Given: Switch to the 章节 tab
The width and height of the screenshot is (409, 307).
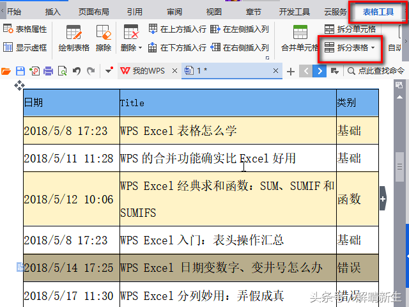Looking at the screenshot, I should [253, 12].
